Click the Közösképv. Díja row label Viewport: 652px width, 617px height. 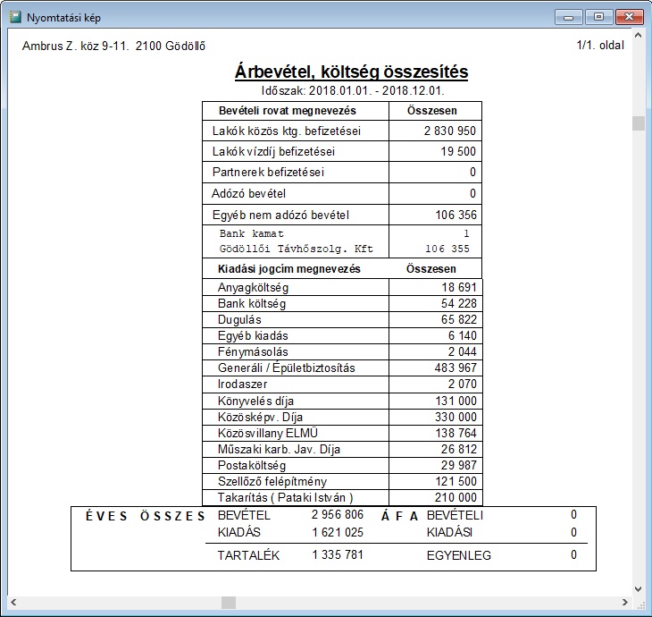260,418
